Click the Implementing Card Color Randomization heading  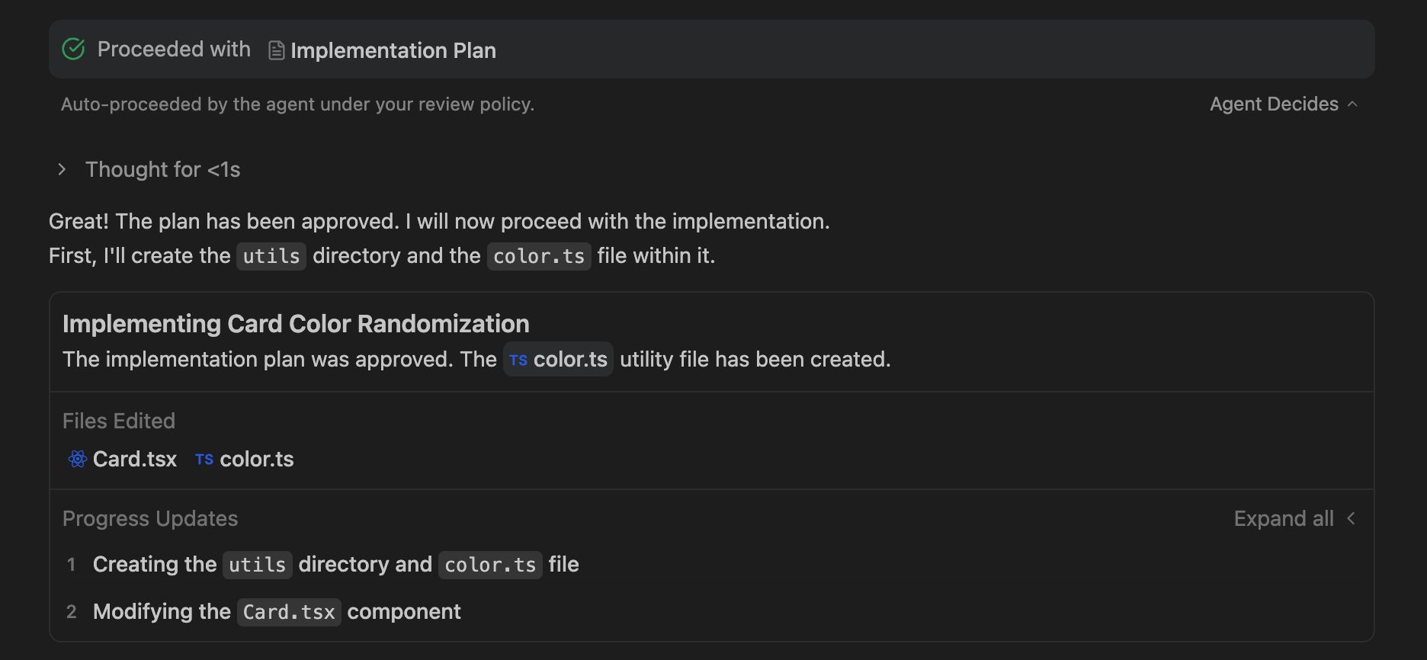point(296,324)
